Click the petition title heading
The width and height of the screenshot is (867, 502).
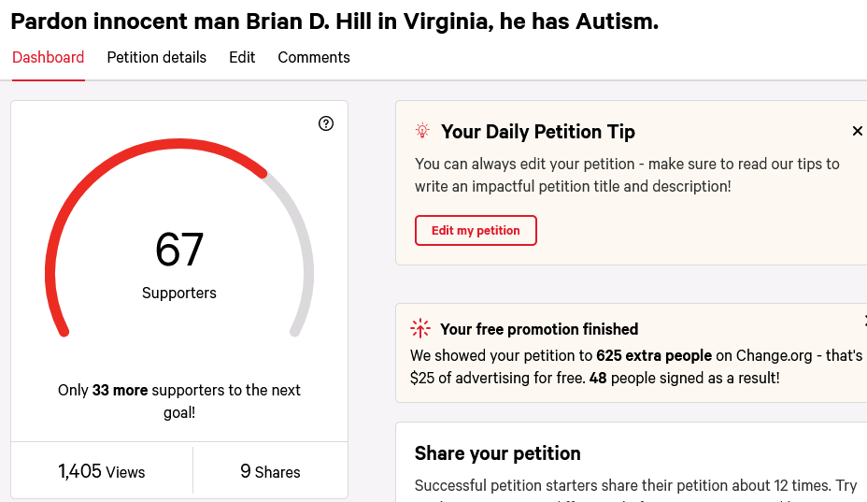[334, 22]
